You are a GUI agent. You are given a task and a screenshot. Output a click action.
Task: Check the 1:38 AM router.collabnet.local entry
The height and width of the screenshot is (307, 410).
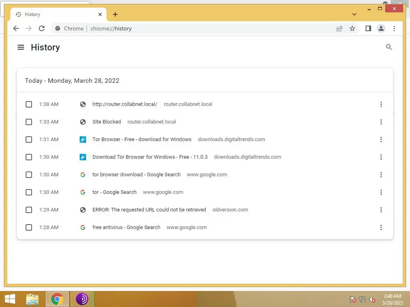[x=29, y=104]
